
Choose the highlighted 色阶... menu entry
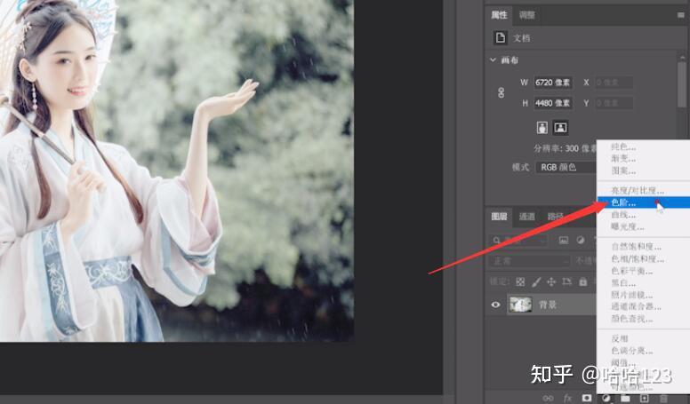pyautogui.click(x=644, y=202)
